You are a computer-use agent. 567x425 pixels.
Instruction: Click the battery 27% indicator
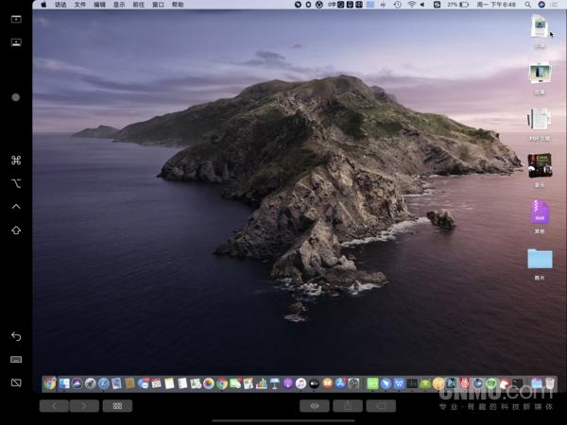click(457, 5)
